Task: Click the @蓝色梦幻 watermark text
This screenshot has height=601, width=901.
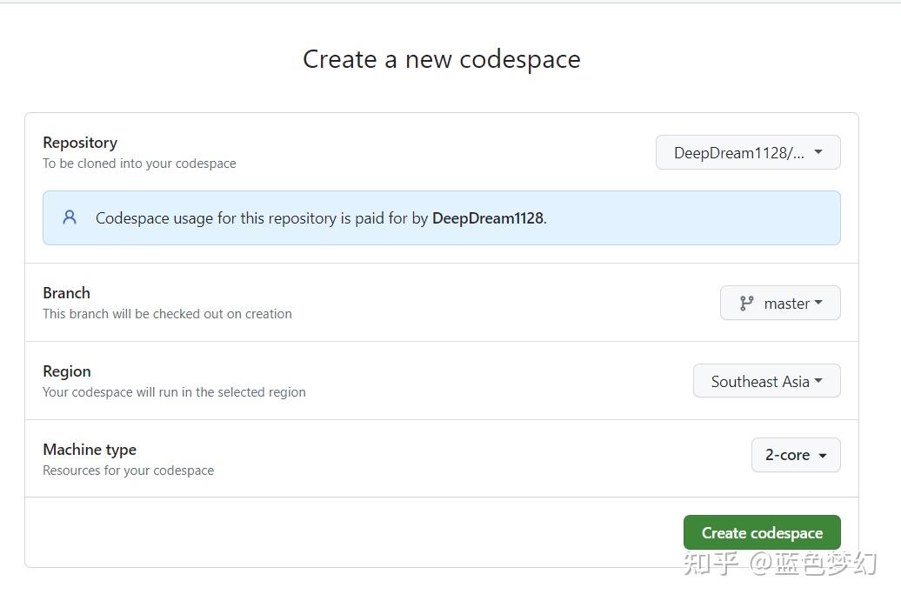Action: (813, 564)
